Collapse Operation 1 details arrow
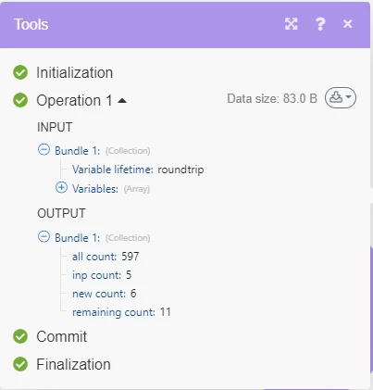 (122, 101)
